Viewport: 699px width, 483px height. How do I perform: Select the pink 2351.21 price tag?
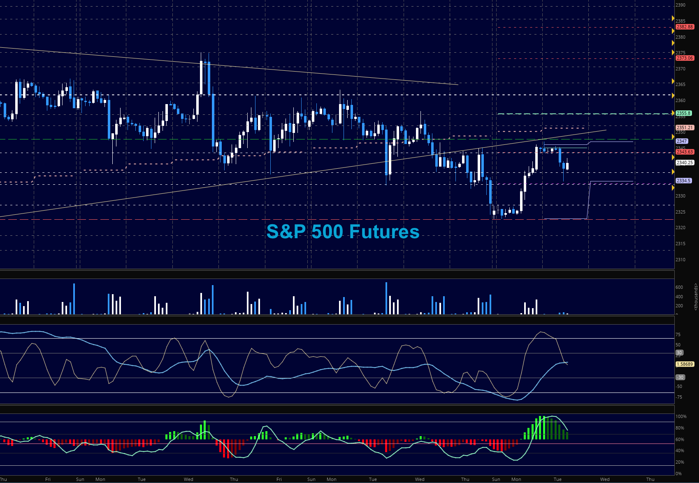685,128
